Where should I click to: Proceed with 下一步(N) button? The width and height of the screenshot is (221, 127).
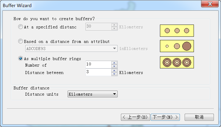pos(165,117)
